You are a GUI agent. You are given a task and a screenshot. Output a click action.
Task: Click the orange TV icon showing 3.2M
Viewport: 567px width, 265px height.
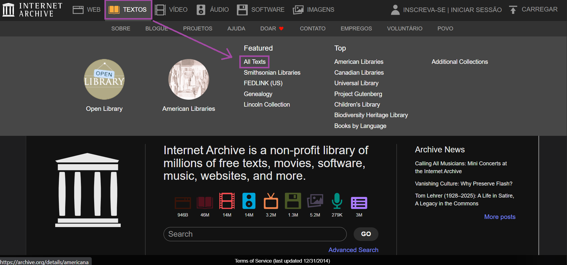tap(271, 201)
